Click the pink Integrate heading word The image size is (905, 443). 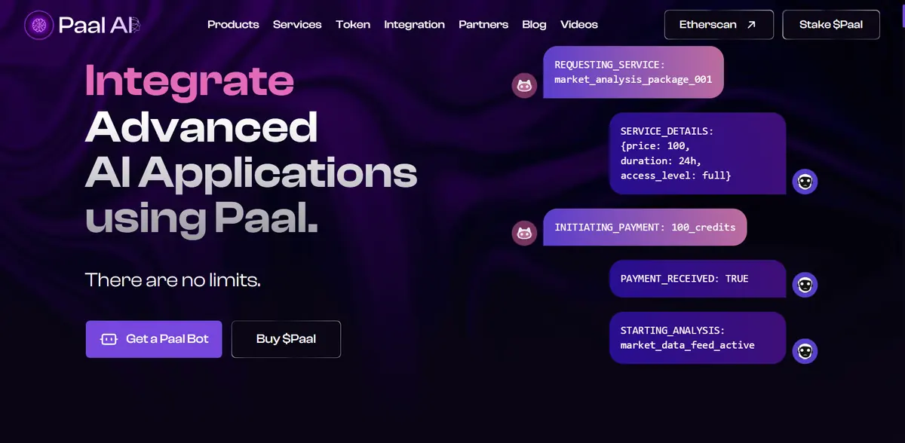pyautogui.click(x=189, y=81)
